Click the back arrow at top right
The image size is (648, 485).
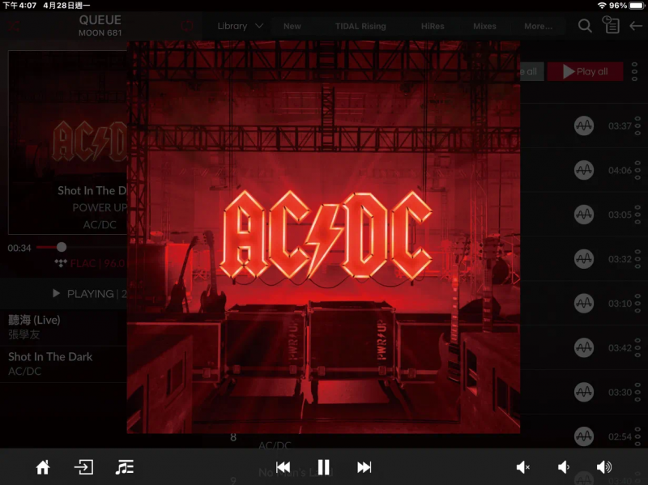click(x=636, y=26)
